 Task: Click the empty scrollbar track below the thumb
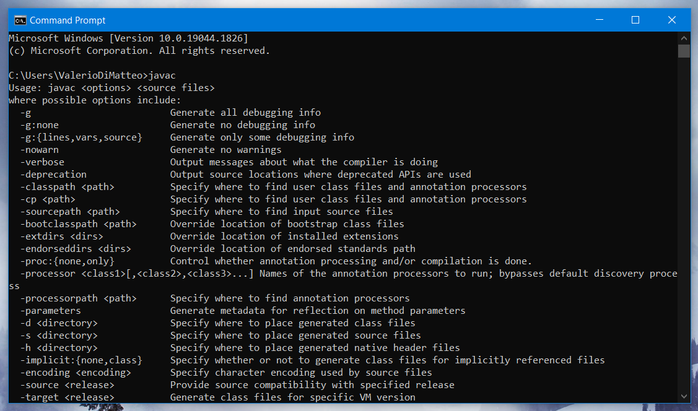(684, 222)
